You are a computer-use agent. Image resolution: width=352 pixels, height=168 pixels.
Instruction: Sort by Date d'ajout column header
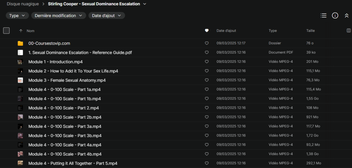click(x=226, y=31)
